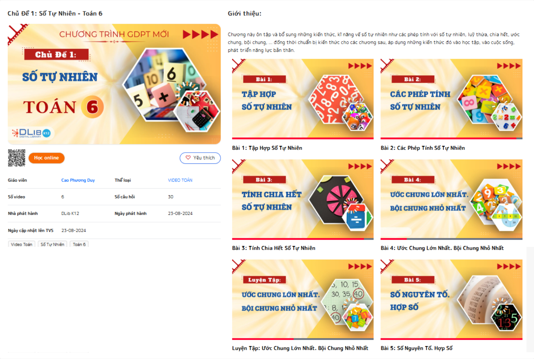The width and height of the screenshot is (534, 359).
Task: Click title text Bài 5: Số Nguyên Tố. Hợp Số
Action: [417, 348]
